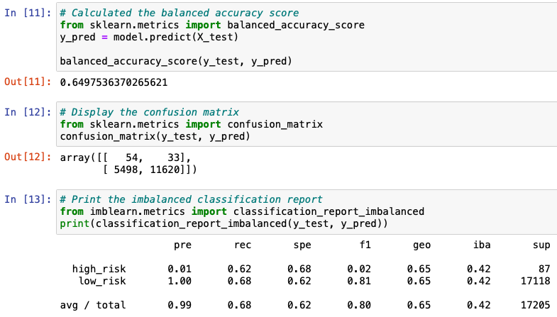Viewport: 557px width, 317px height.
Task: Click inside classification report code cell
Action: click(x=307, y=211)
